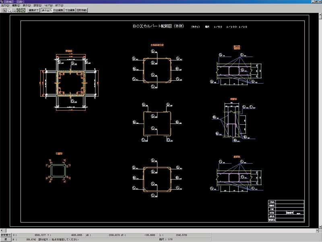This screenshot has height=242, width=322.
Task: Toggle the 度 angle unit button
Action: pos(6,239)
